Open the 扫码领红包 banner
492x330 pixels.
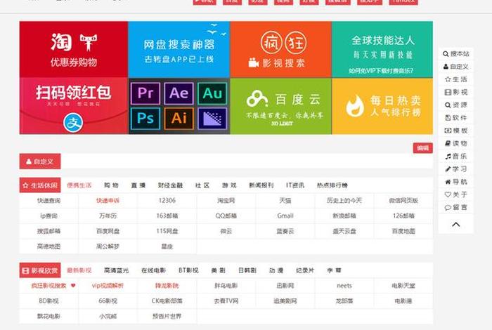pos(74,106)
